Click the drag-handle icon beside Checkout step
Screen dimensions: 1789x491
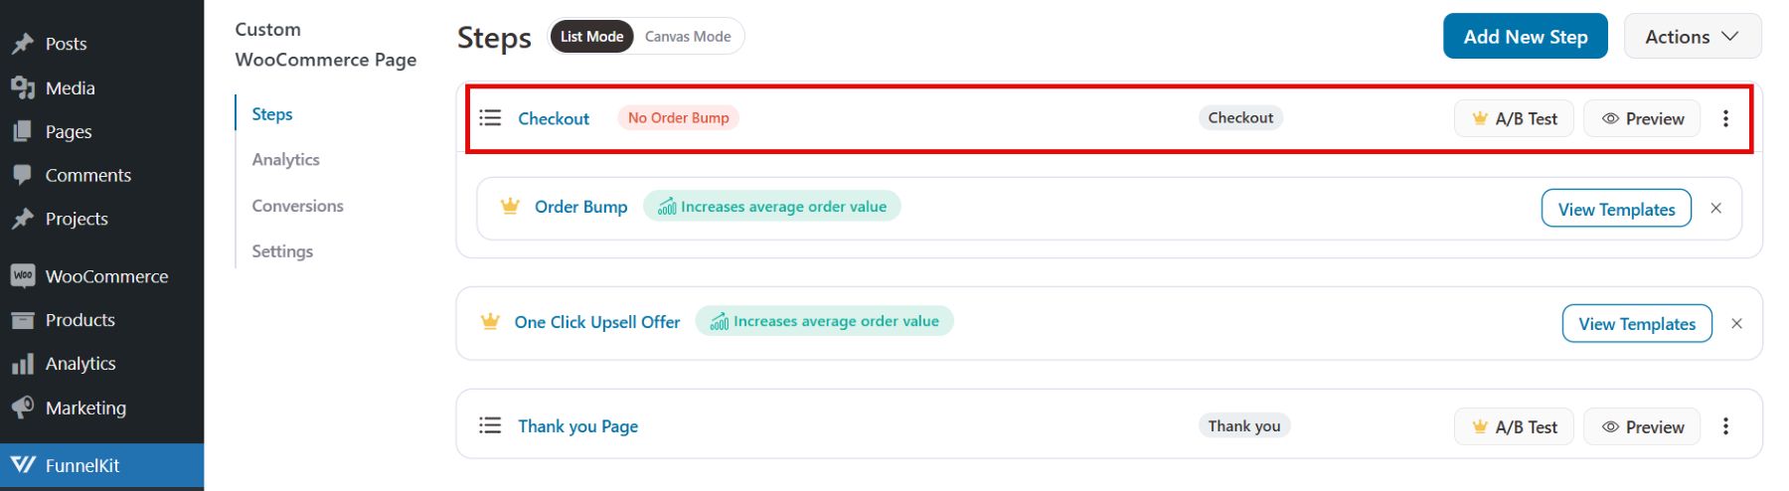pos(490,118)
